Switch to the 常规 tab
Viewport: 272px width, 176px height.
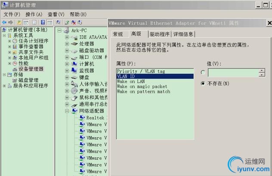click(x=118, y=34)
